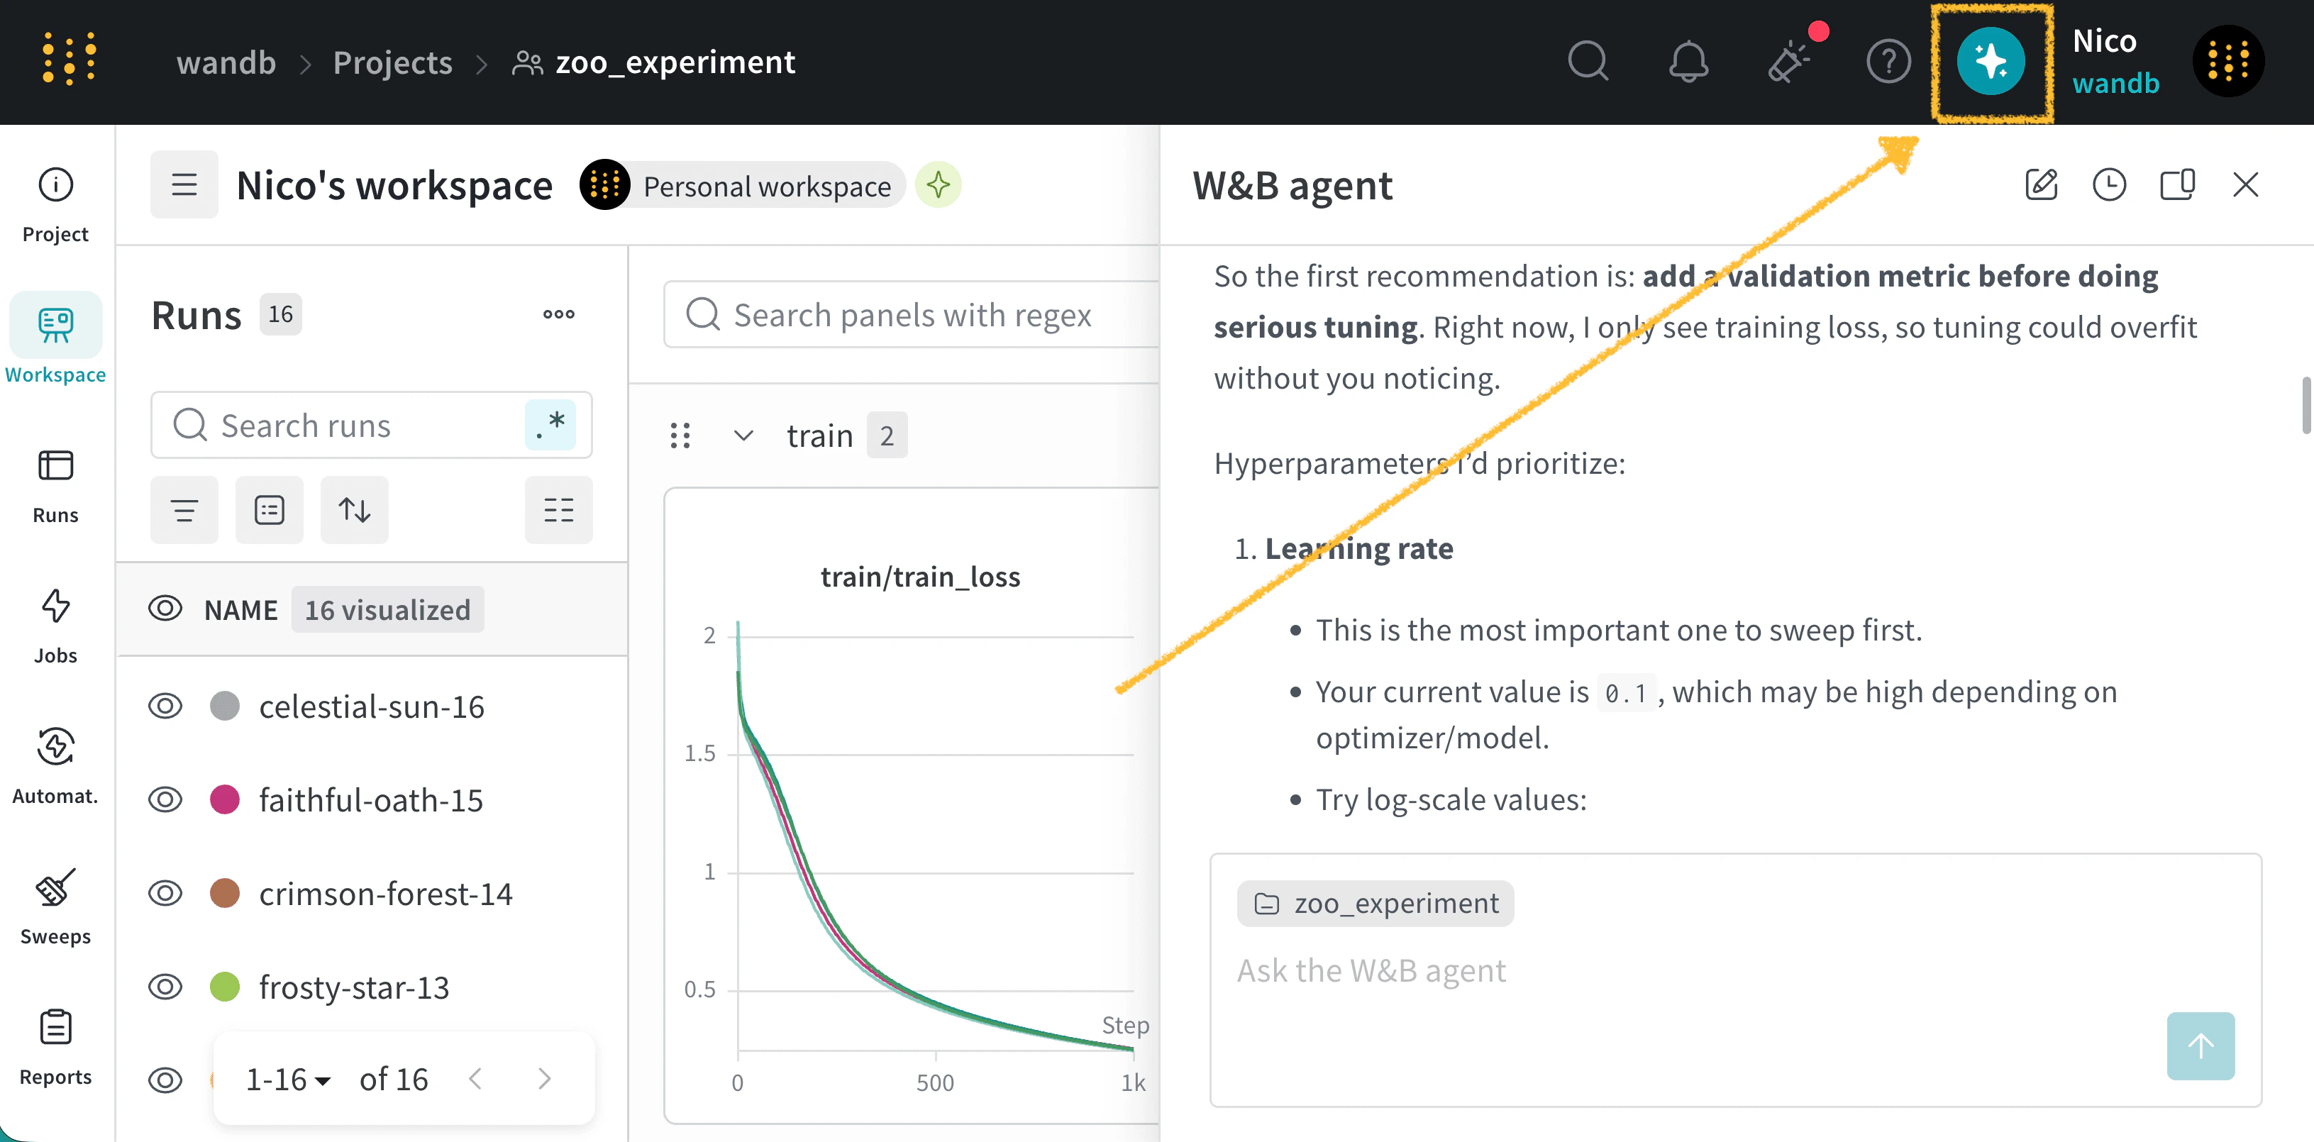Click the train/train_loss chart title

pos(921,576)
